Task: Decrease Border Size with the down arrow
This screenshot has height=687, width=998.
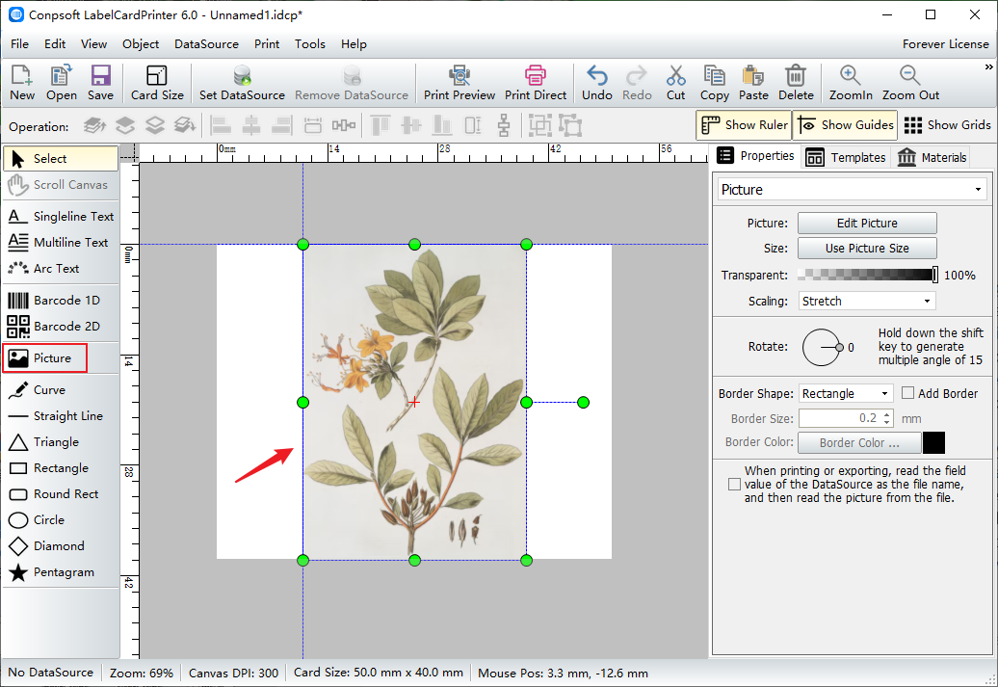Action: click(887, 423)
